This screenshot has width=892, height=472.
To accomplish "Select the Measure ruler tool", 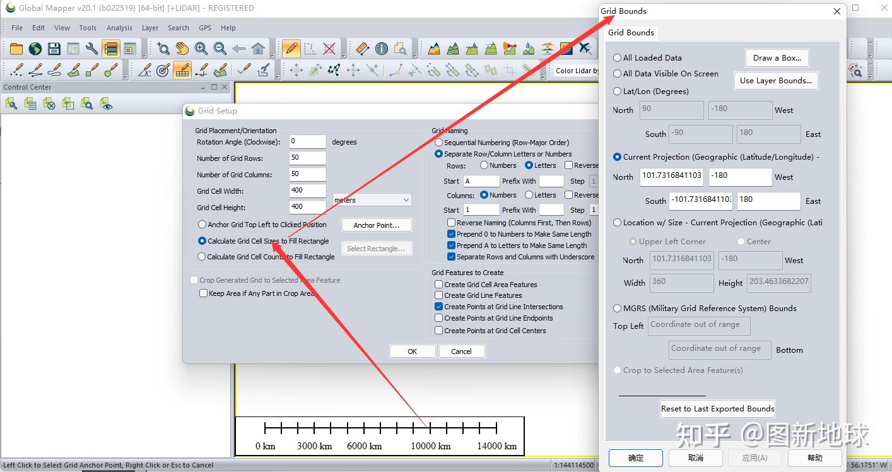I will click(x=363, y=49).
